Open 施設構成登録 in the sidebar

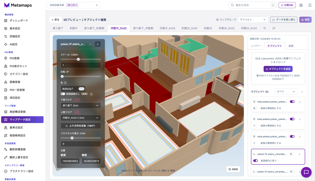pyautogui.click(x=22, y=112)
